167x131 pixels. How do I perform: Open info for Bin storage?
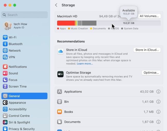pos(158,102)
